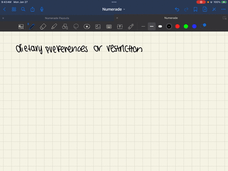Viewport: 228px width, 171px height.
Task: Go back with the left chevron
Action: [4, 9]
